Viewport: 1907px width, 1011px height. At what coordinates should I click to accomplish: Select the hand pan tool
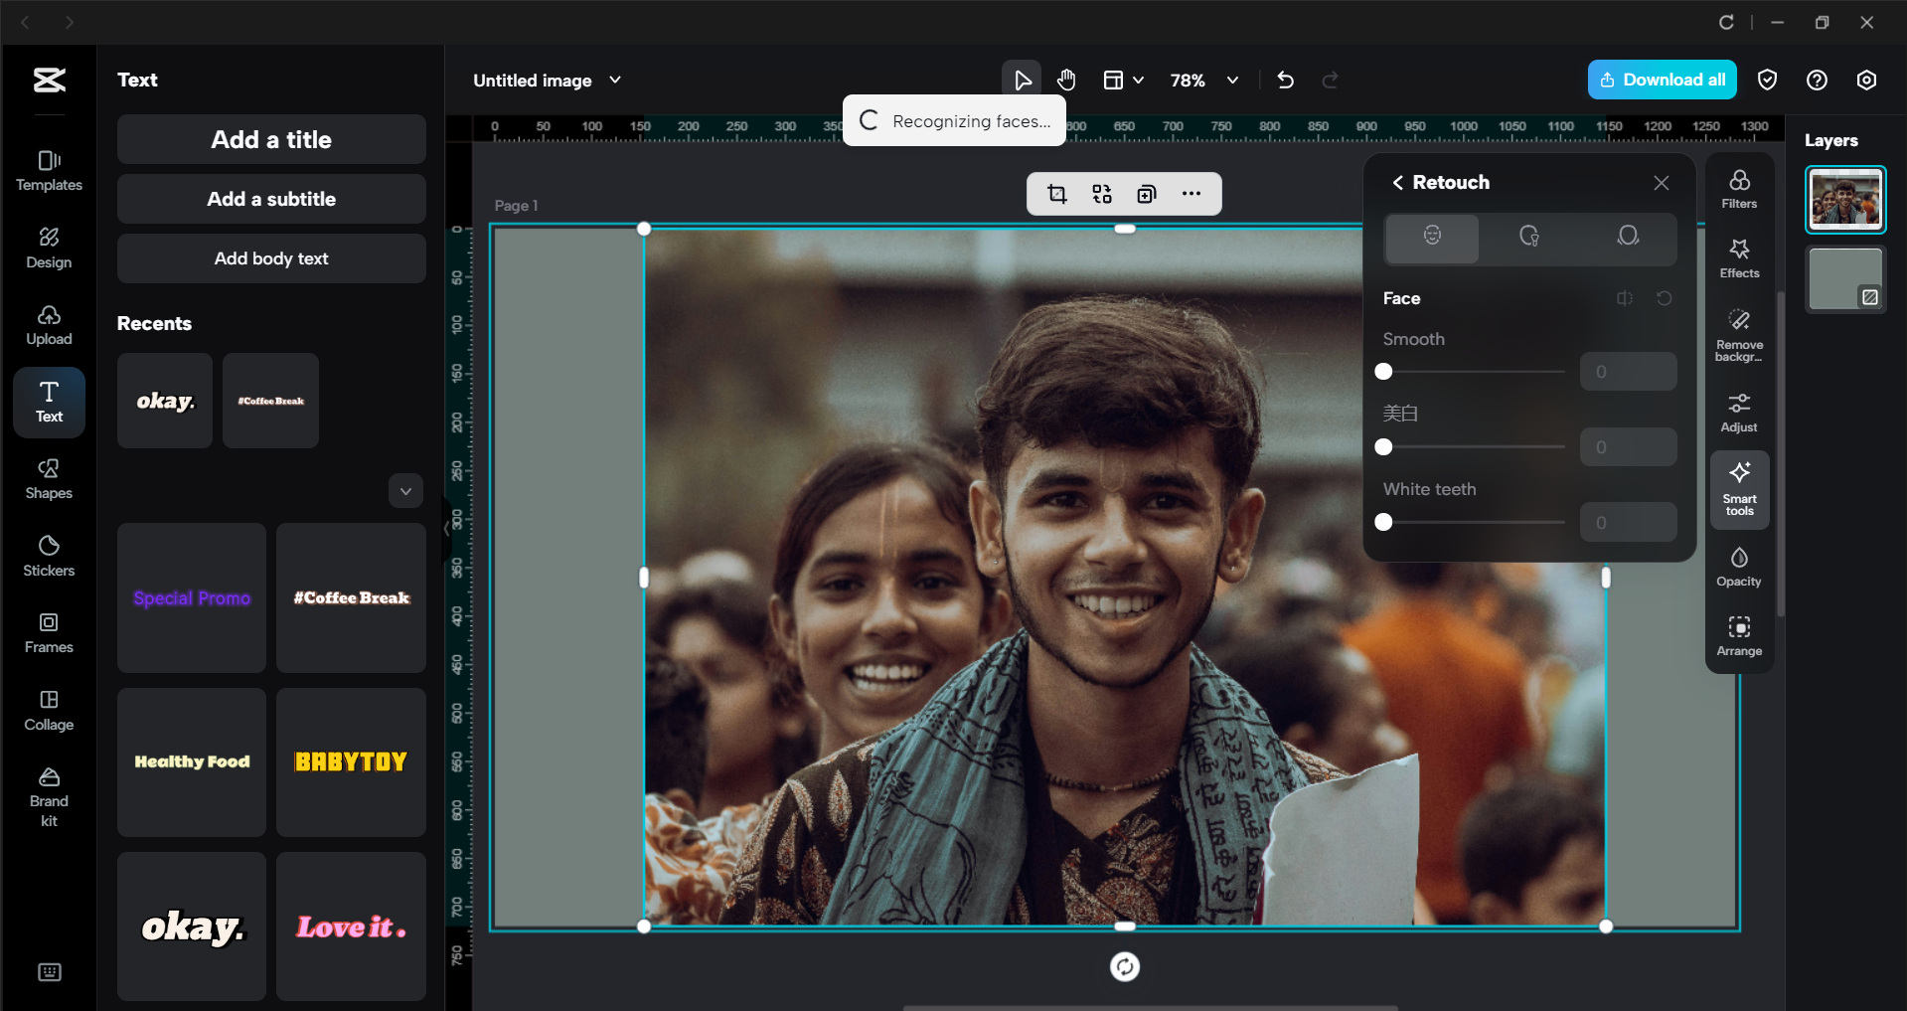[1066, 80]
